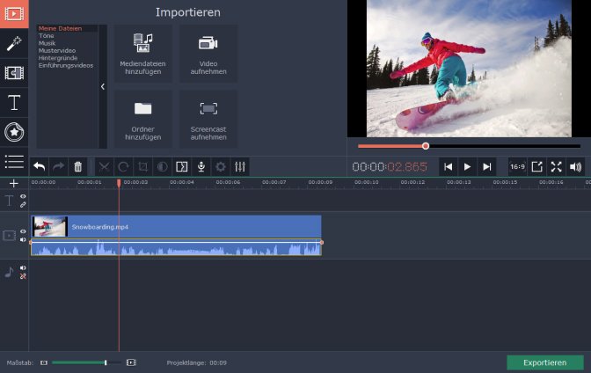591x373 pixels.
Task: Adjust preview volume speaker icon
Action: point(576,166)
